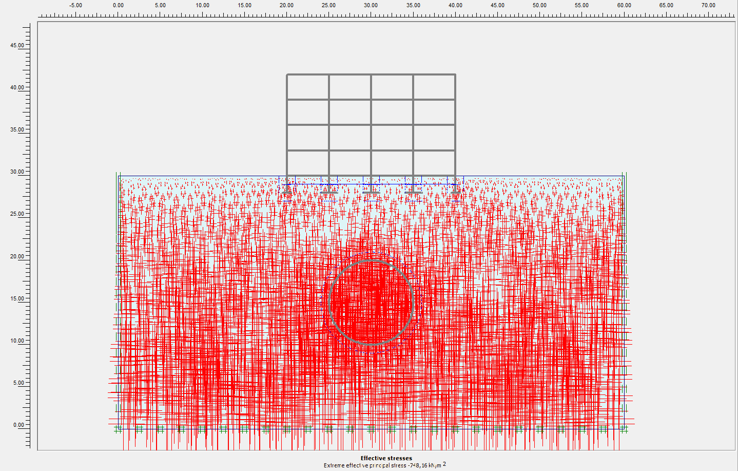Click the 60.00 label on horizontal ruler
This screenshot has width=738, height=471.
pos(624,5)
